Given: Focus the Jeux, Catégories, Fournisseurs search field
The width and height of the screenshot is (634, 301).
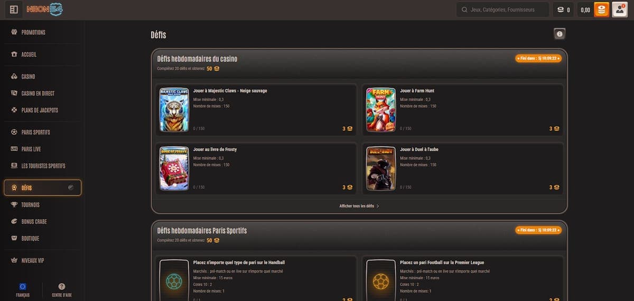Looking at the screenshot, I should [x=502, y=9].
